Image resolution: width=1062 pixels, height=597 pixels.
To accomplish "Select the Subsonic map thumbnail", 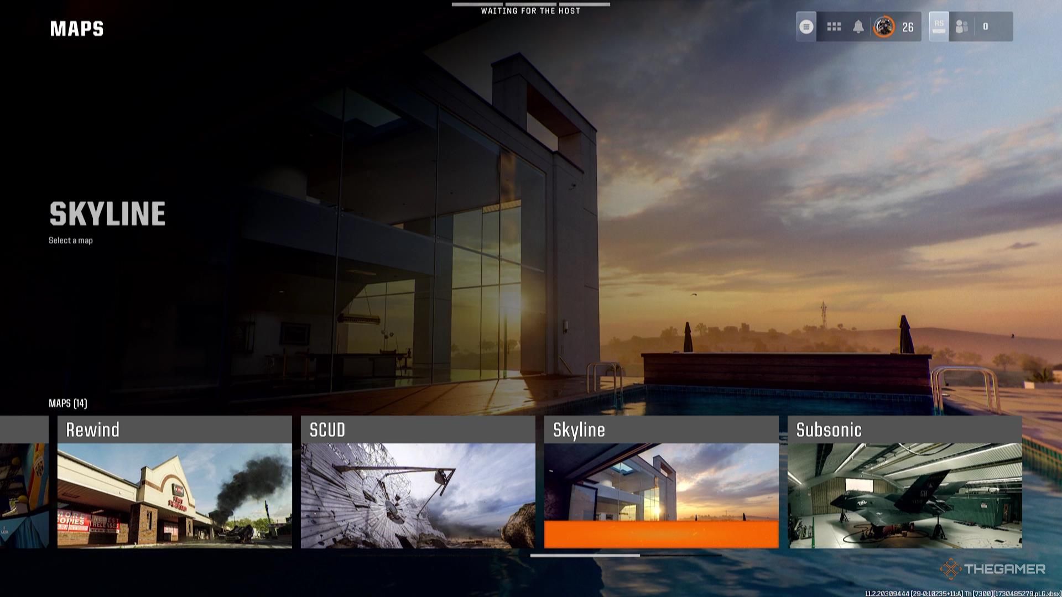I will [904, 495].
